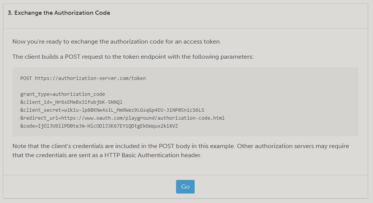Click the blue Go button
Screen dimensions: 373x203
pyautogui.click(x=185, y=187)
